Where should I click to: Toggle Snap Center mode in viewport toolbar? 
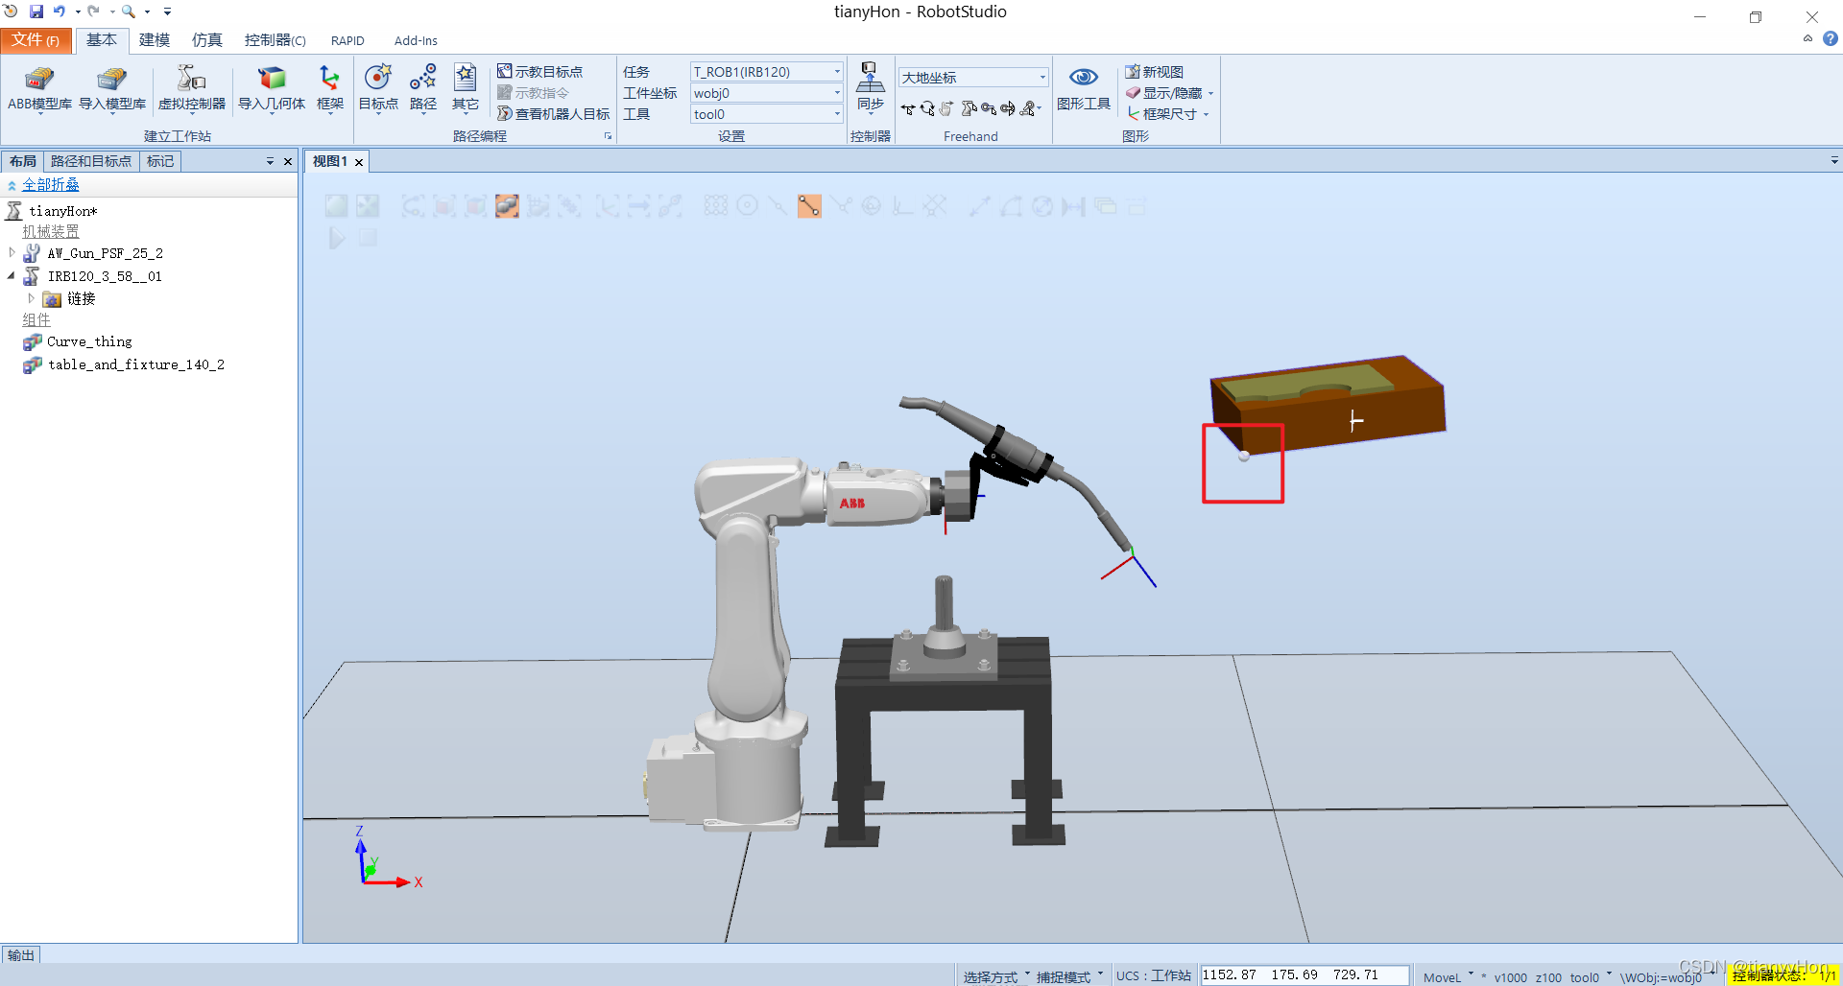point(747,205)
